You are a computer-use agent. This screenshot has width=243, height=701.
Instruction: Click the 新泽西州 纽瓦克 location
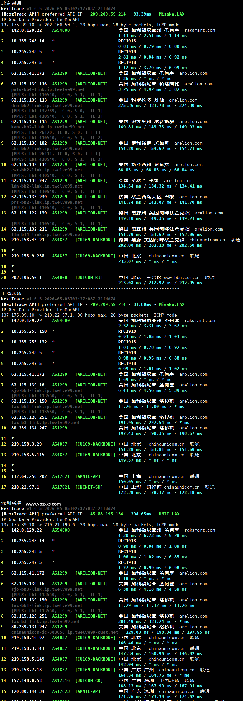(x=150, y=165)
